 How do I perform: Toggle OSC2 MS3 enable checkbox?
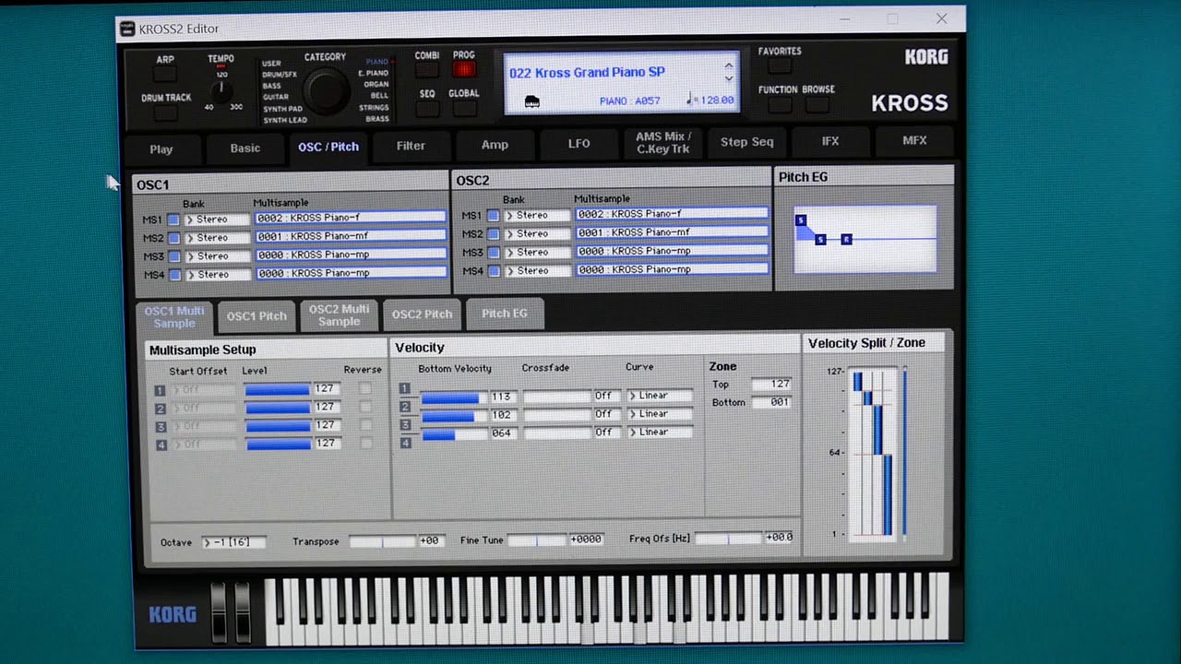coord(493,253)
